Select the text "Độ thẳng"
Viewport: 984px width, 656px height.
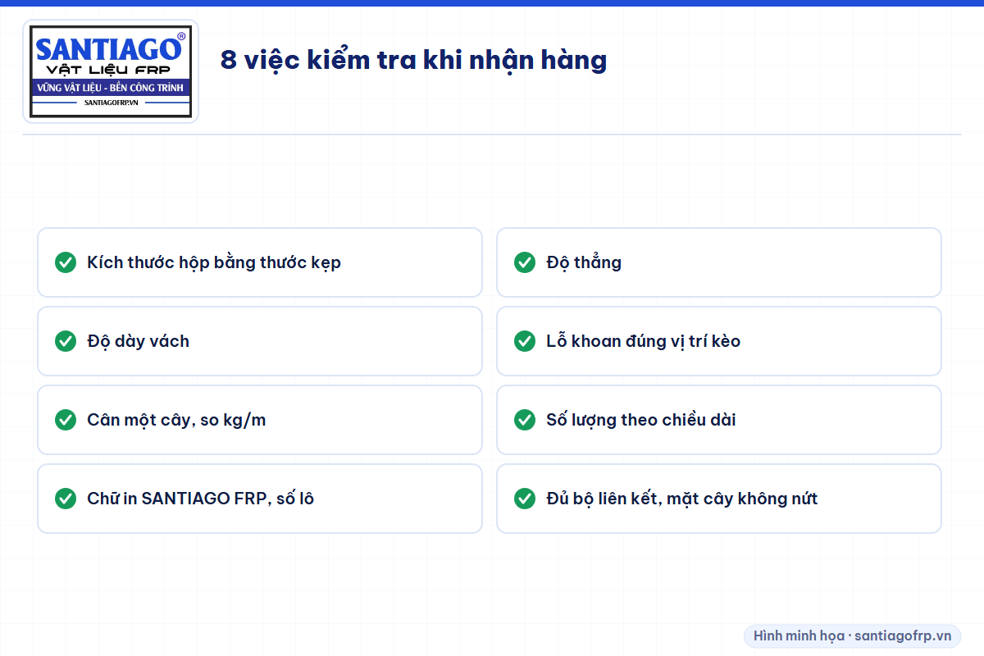click(584, 262)
